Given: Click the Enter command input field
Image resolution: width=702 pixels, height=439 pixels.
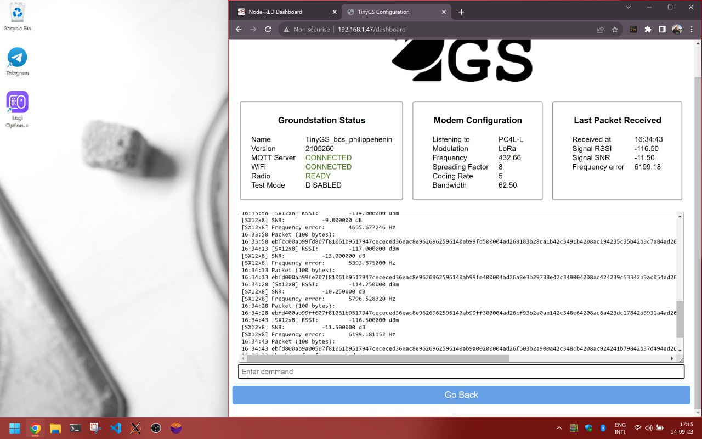Looking at the screenshot, I should click(461, 372).
